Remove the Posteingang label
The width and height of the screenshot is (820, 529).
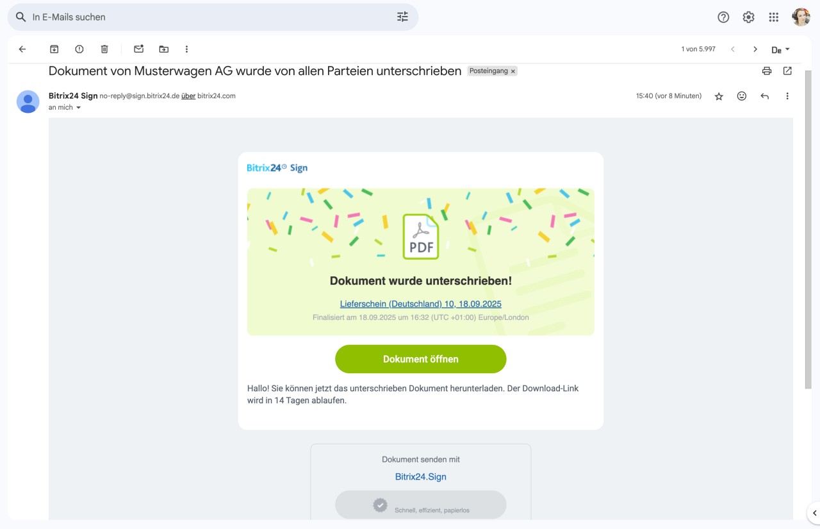512,71
